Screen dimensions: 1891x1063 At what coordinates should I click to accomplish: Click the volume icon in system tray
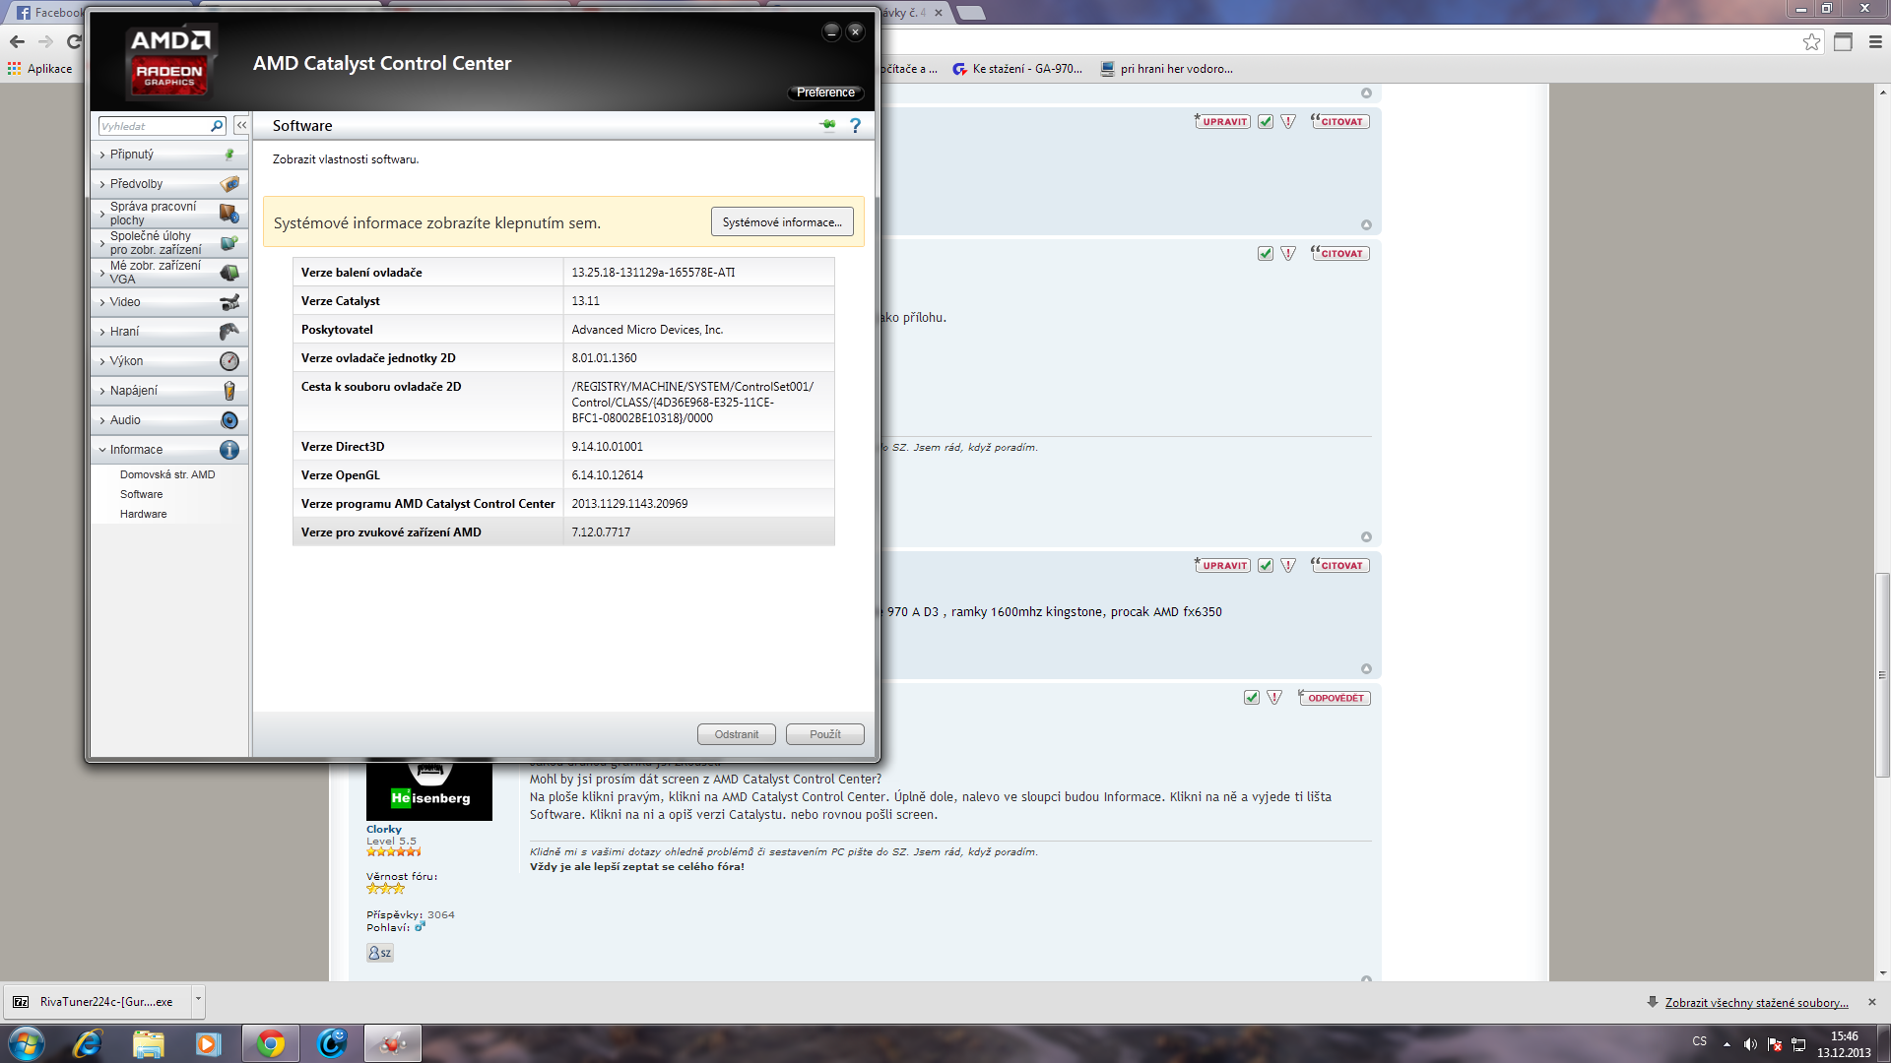tap(1750, 1044)
